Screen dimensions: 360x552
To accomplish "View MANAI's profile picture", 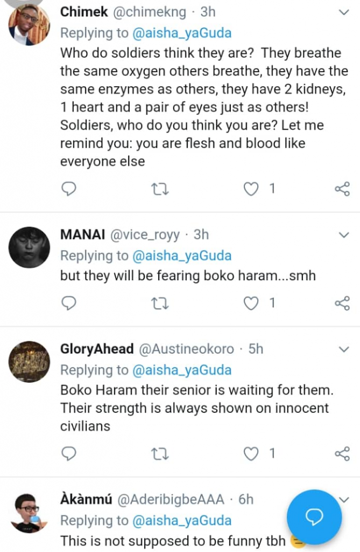I will (30, 247).
